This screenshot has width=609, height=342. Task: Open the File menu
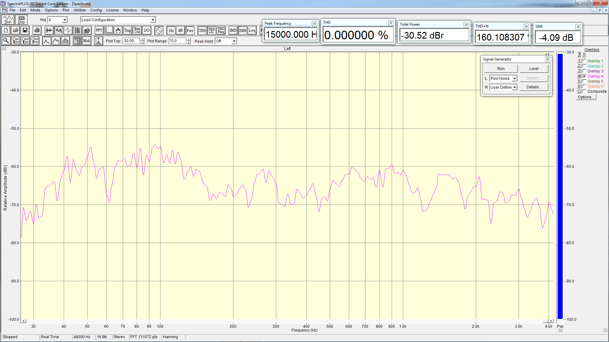(x=12, y=10)
